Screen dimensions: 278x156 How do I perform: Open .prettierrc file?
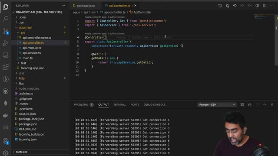[26, 109]
